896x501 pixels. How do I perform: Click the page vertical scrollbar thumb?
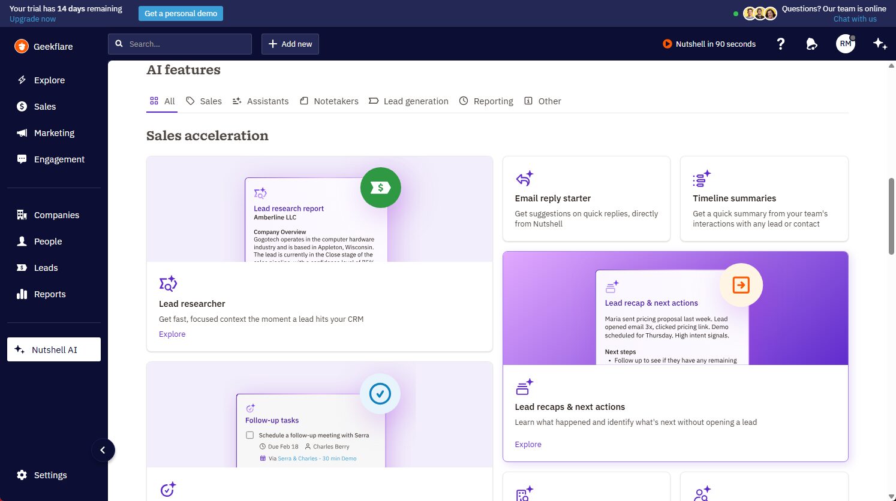click(891, 216)
